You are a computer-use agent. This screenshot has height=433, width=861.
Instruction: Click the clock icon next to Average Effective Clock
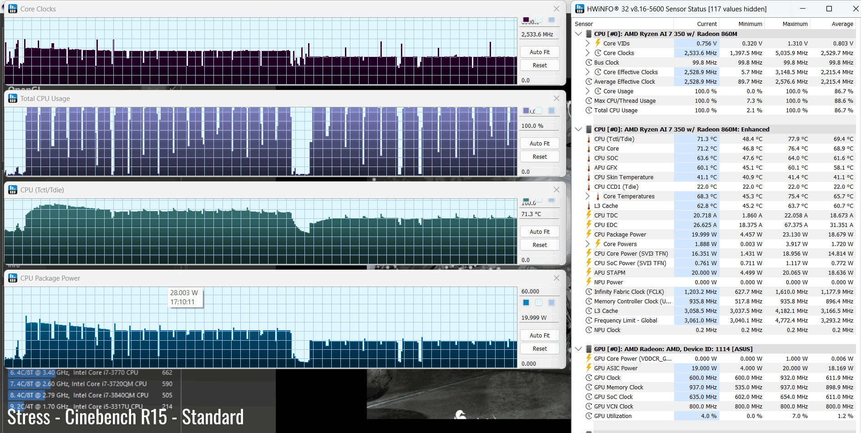[589, 81]
